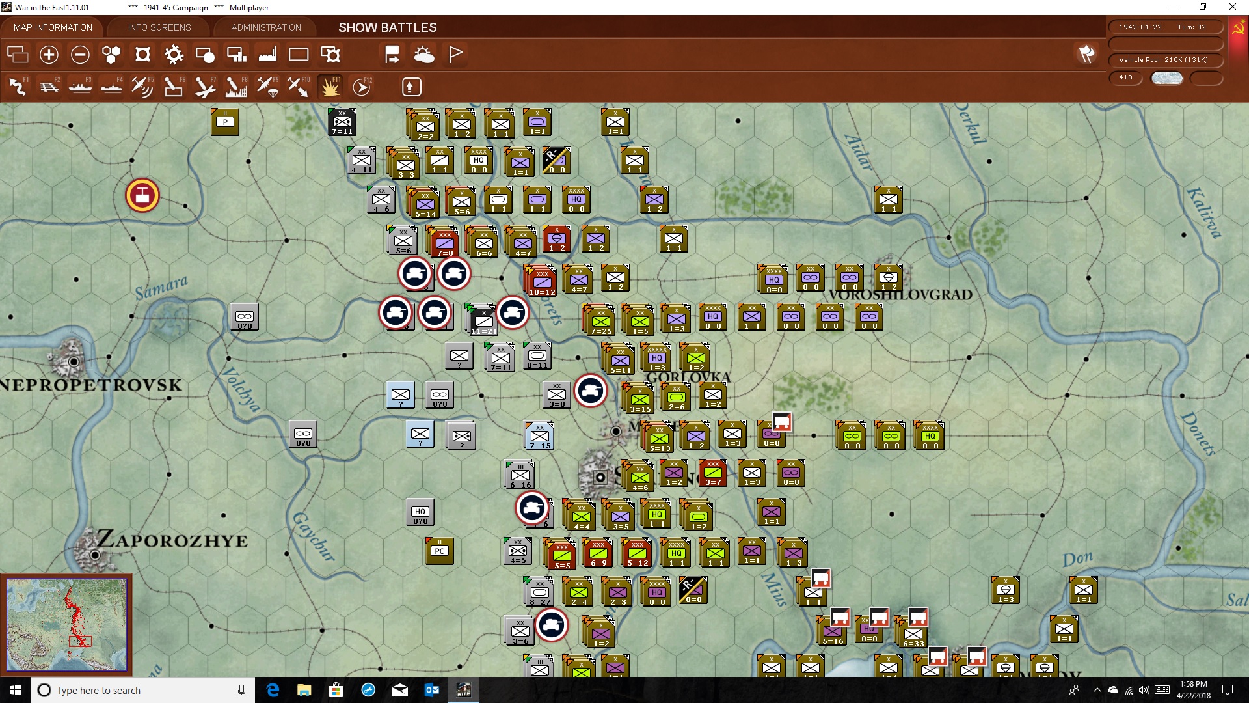
Task: Select the 7=25 green infantry unit
Action: coord(600,320)
